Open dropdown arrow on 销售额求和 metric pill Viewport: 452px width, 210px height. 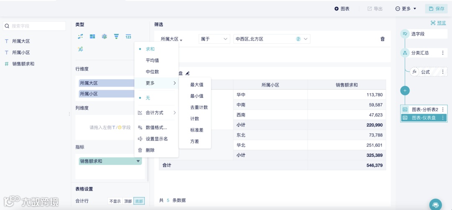[138, 161]
